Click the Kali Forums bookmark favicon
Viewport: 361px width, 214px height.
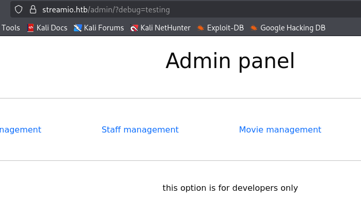(x=78, y=28)
